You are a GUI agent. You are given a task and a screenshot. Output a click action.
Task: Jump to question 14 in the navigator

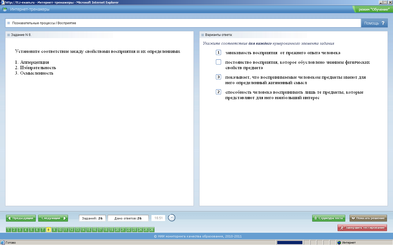pyautogui.click(x=83, y=230)
